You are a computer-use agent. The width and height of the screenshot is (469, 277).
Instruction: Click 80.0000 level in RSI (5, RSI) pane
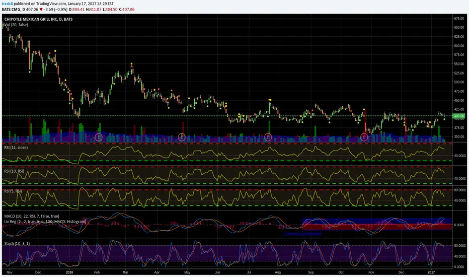459,190
